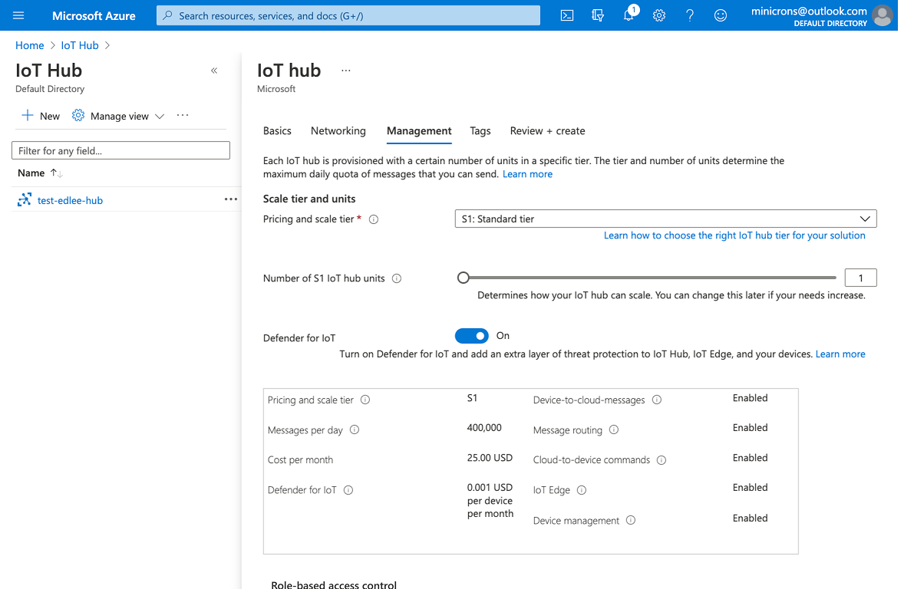Open test-edlee-hub more options ellipsis
This screenshot has width=904, height=589.
point(231,199)
